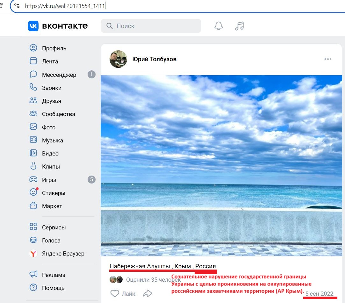345x303 pixels.
Task: Focus the Поиск search field
Action: click(151, 26)
